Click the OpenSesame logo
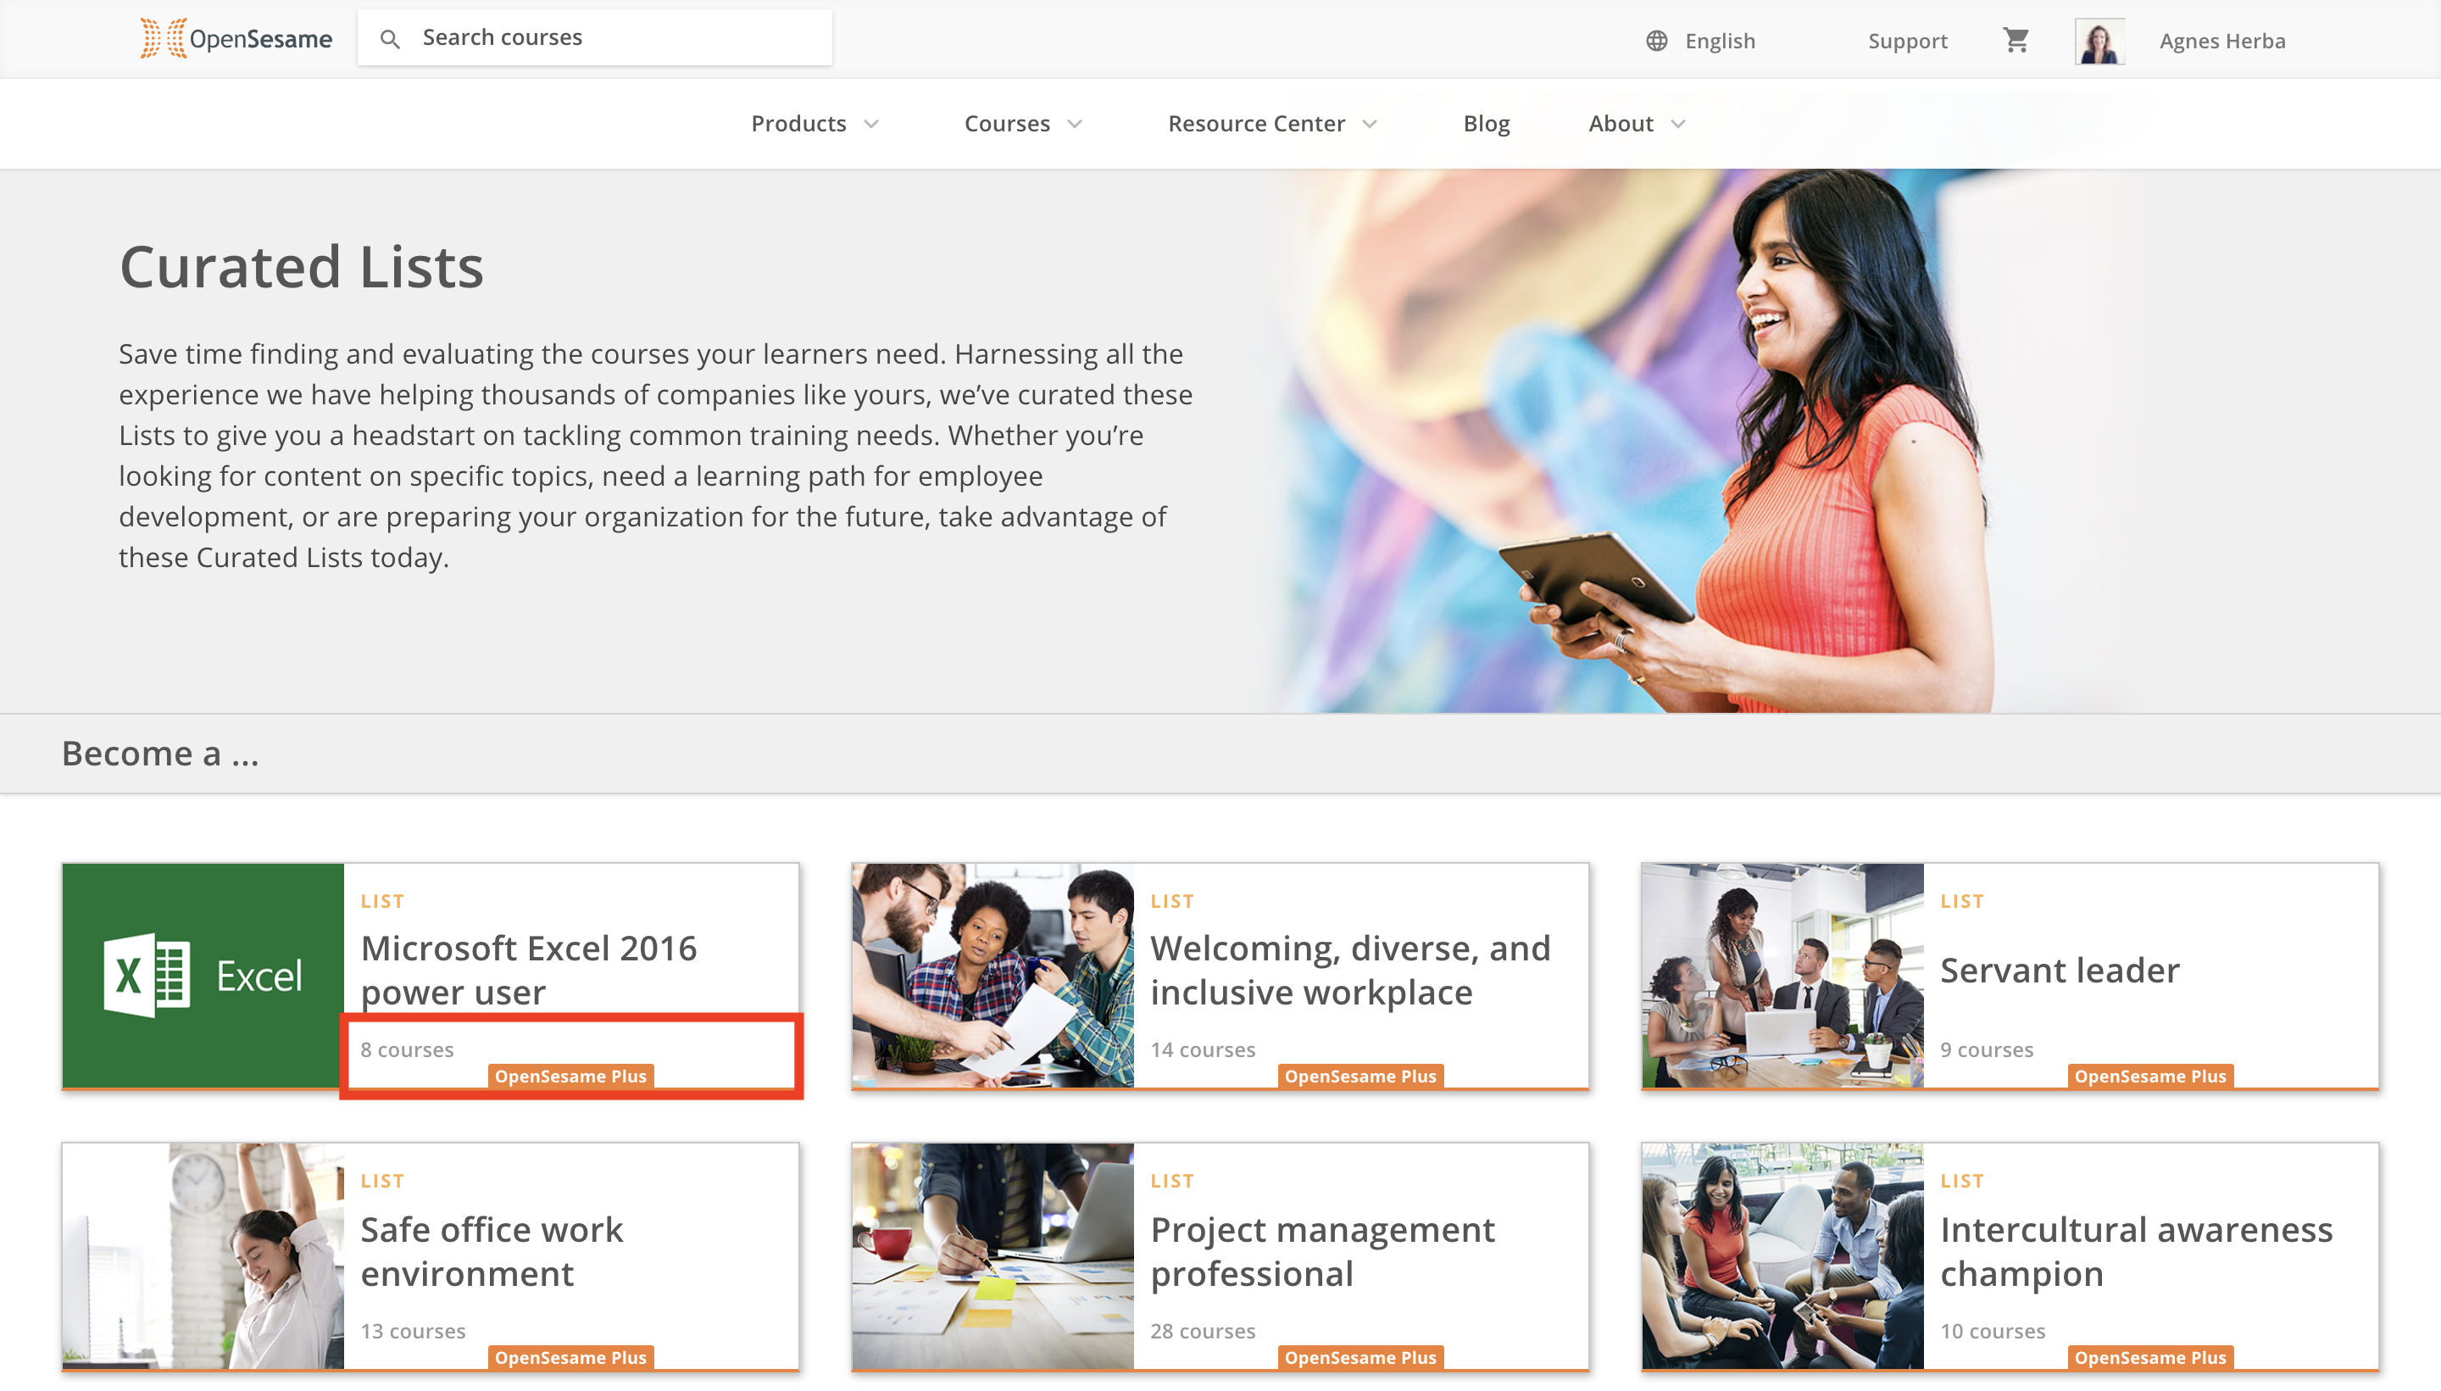Image resolution: width=2441 pixels, height=1391 pixels. point(236,38)
